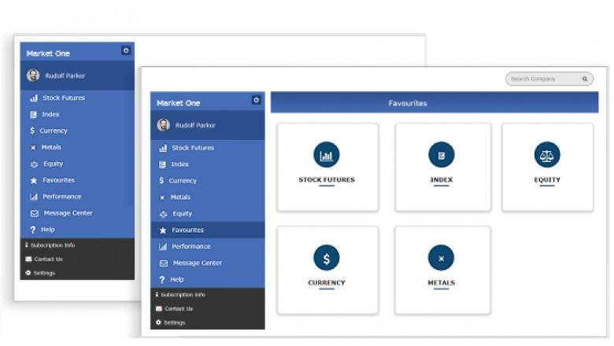Click Subscription Info link in front sidebar
The image size is (614, 346).
[183, 295]
